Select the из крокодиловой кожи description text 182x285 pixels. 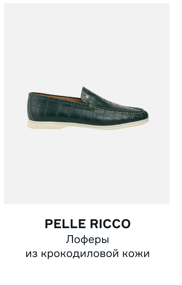pos(87,253)
